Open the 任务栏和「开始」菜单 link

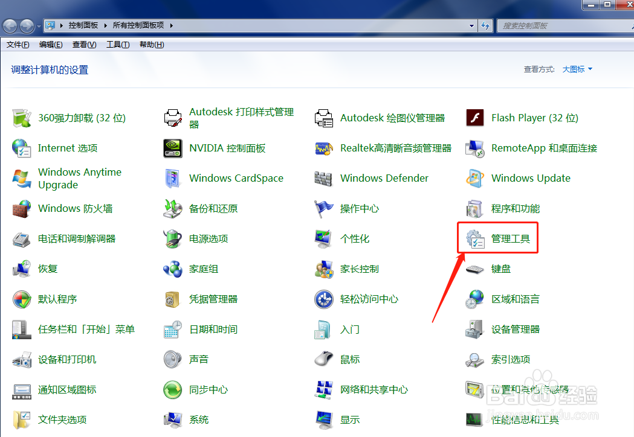pyautogui.click(x=86, y=330)
